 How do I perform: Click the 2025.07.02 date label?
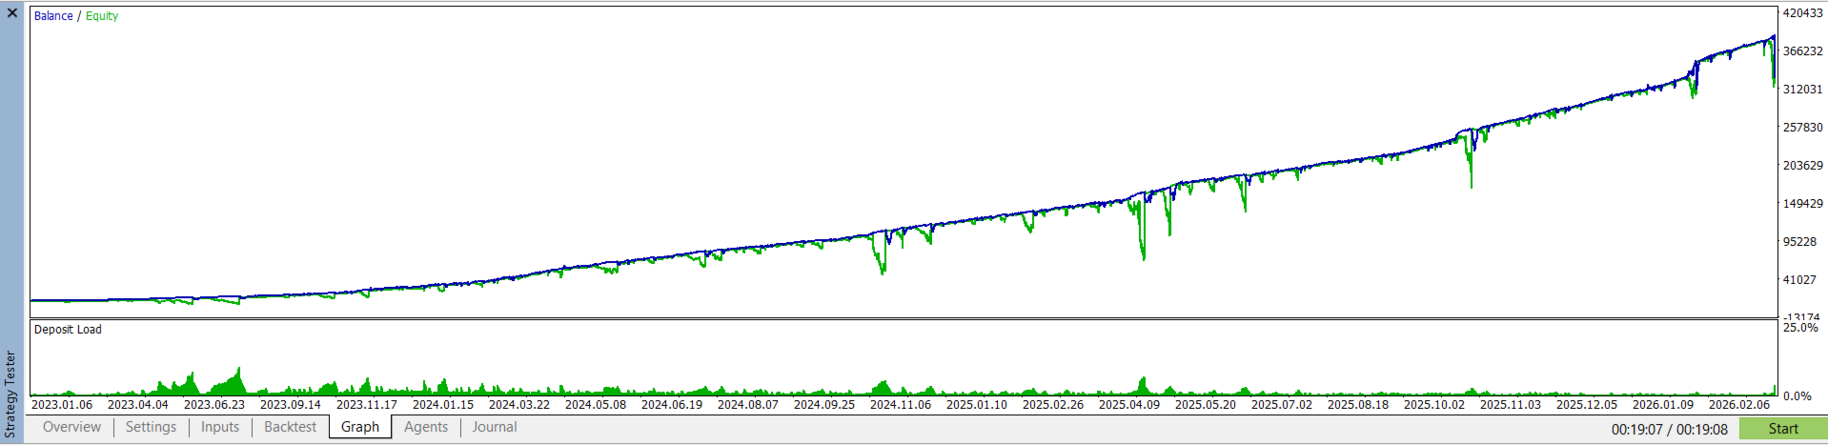pos(1282,405)
